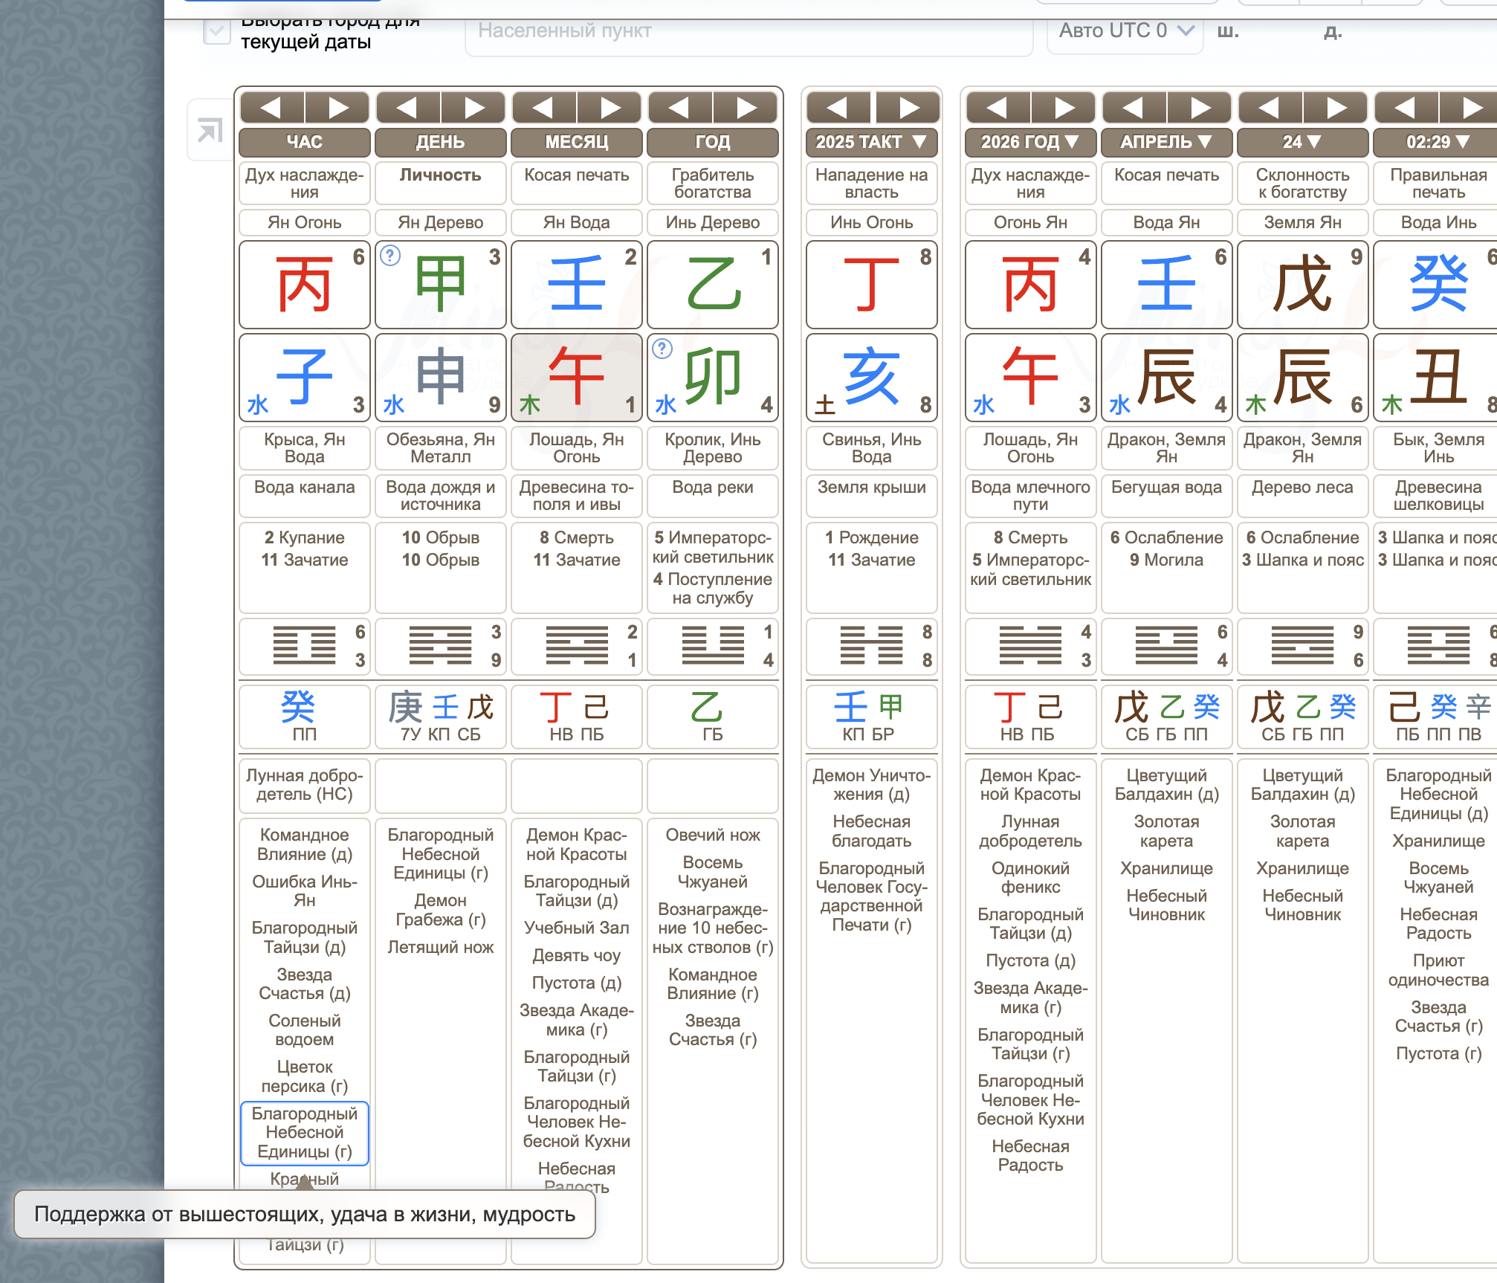
Task: Click the «Населенный пункт» input field
Action: 751,31
